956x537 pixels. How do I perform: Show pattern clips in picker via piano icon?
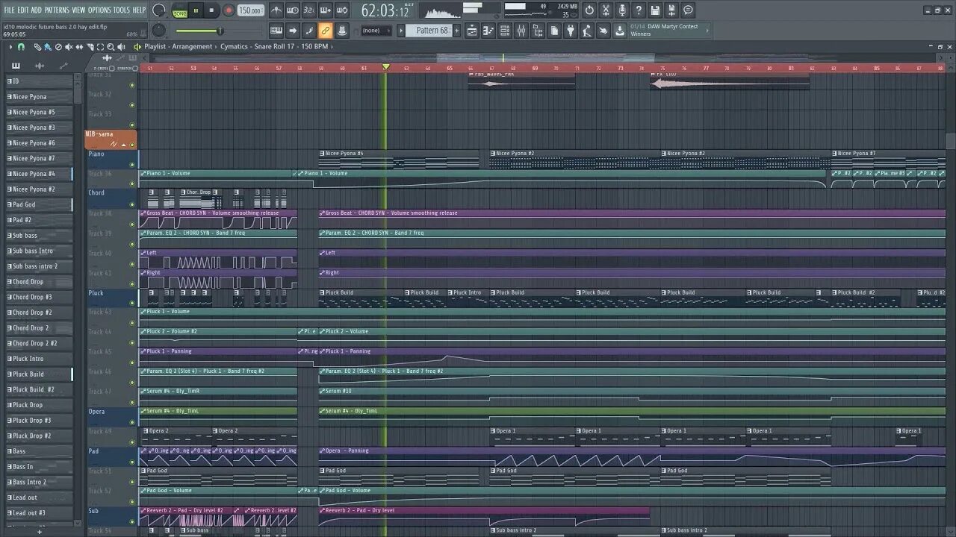tap(16, 66)
